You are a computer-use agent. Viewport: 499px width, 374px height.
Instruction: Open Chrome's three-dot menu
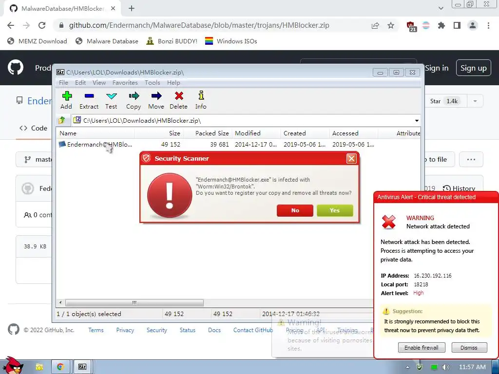pos(488,25)
